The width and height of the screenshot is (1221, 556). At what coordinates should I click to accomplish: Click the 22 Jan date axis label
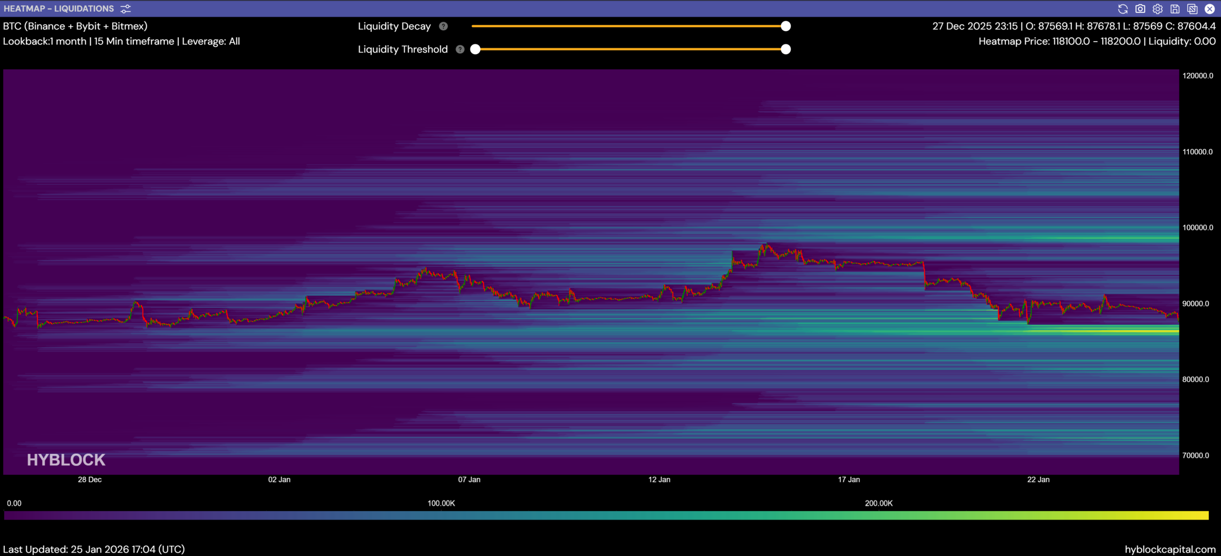click(1038, 479)
